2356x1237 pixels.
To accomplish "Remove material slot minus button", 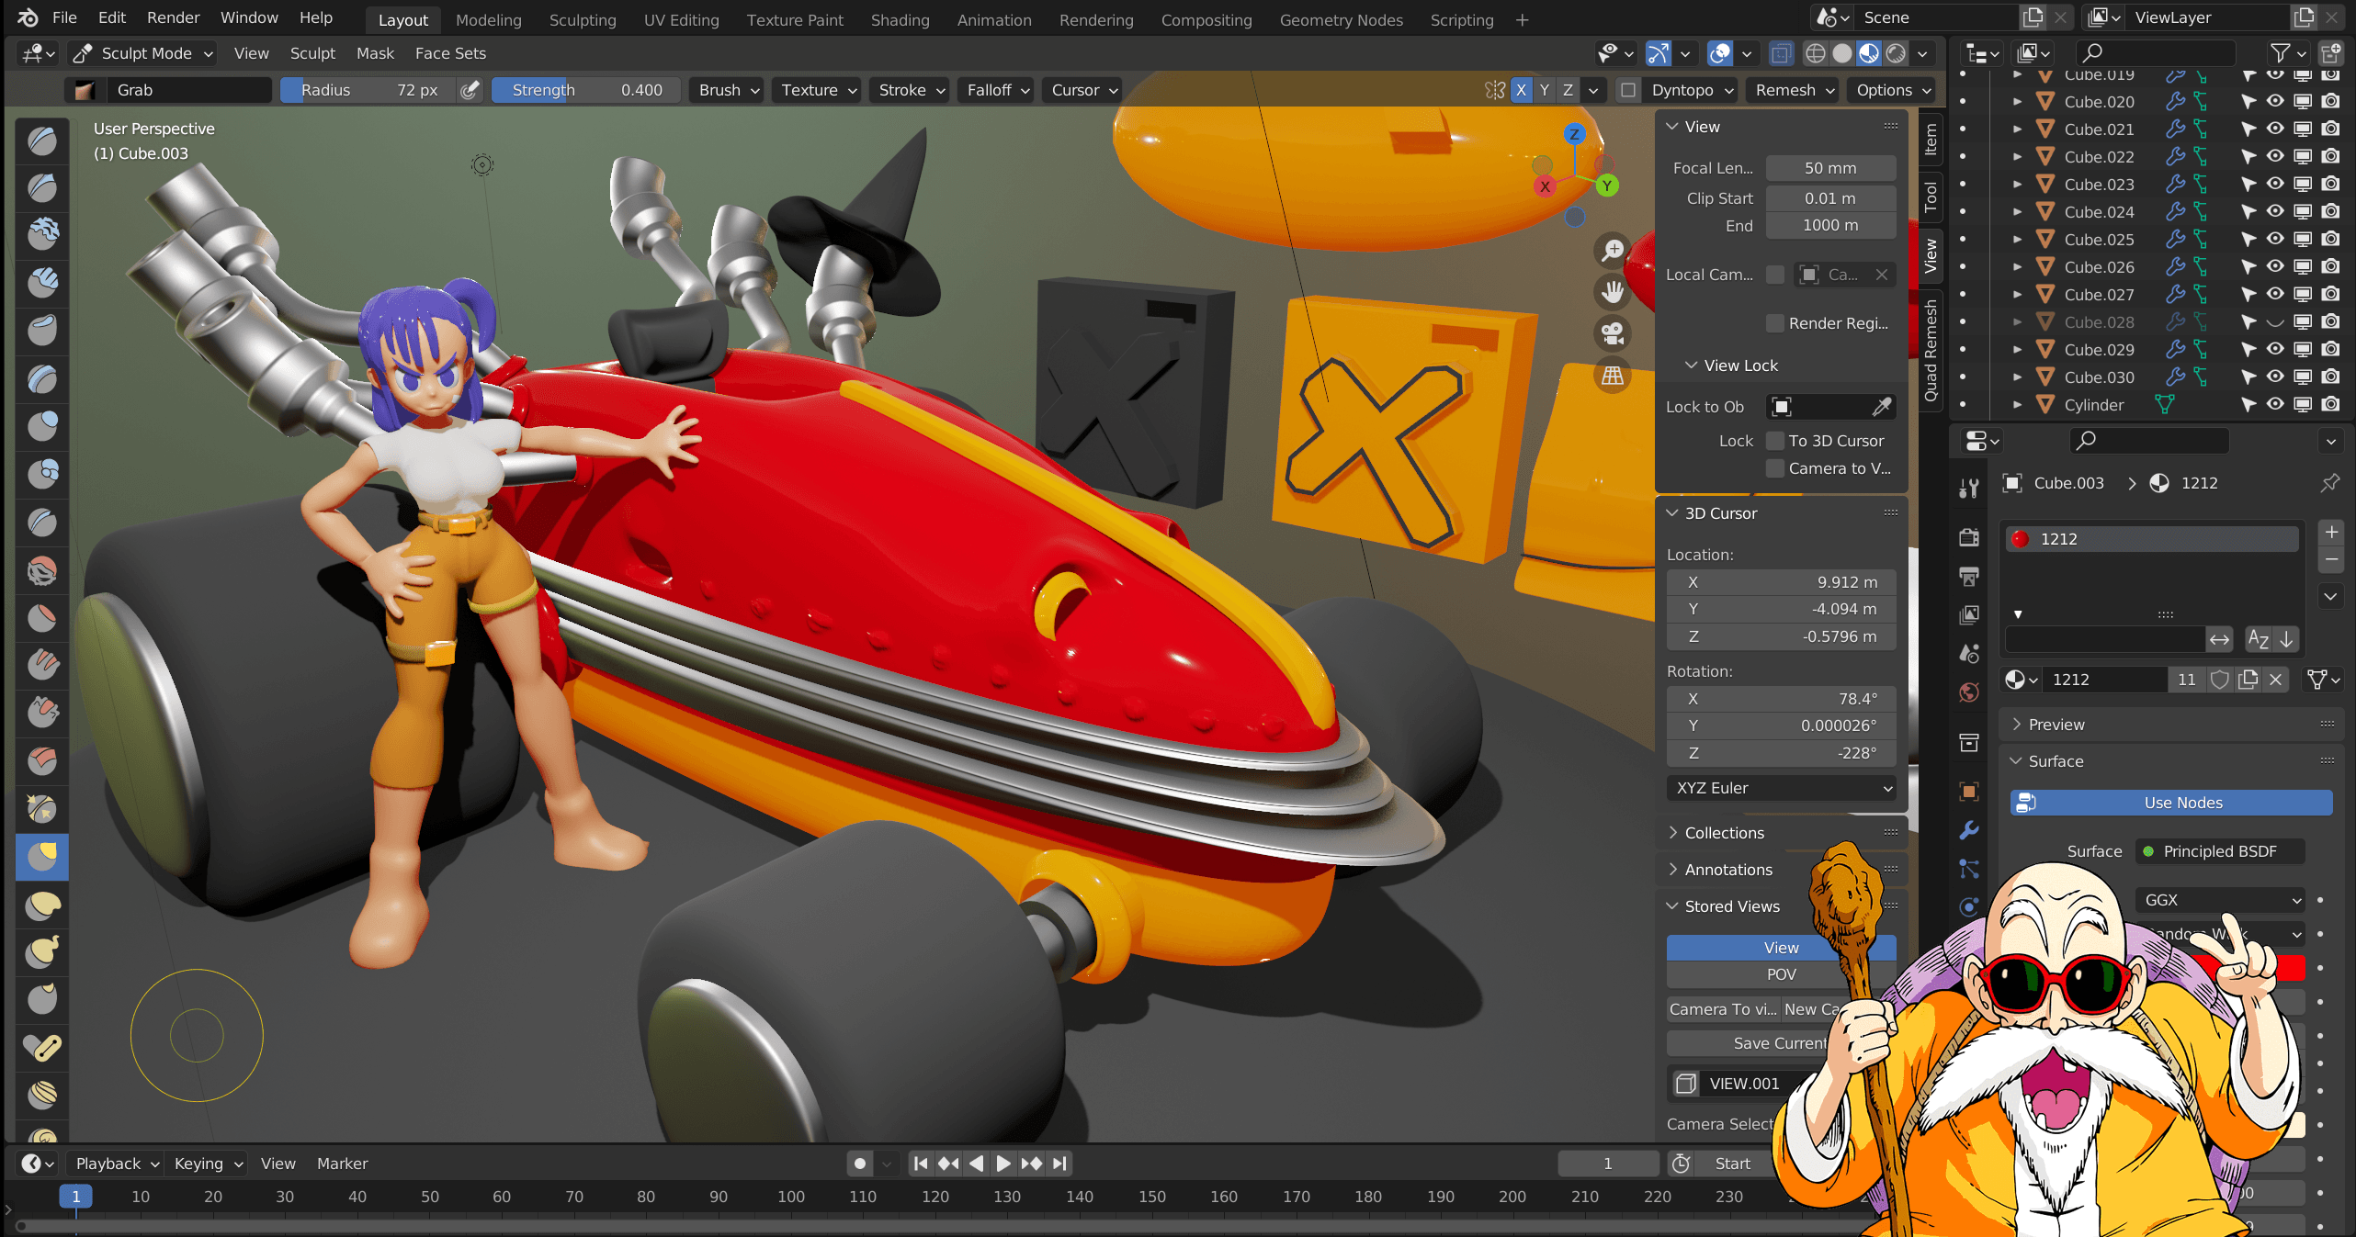I will tap(2331, 559).
